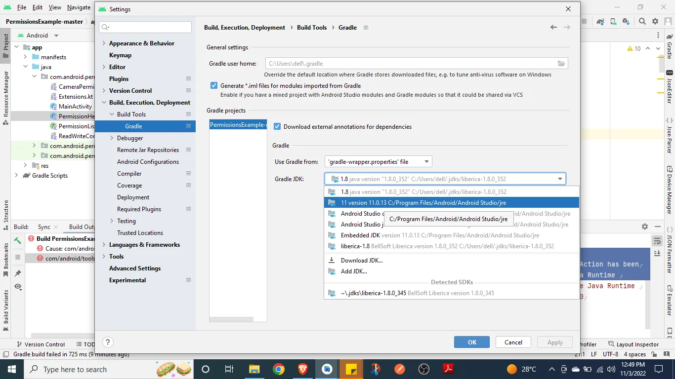Screen dimensions: 675x379
Task: Go back using the Settings left arrow
Action: (553, 27)
